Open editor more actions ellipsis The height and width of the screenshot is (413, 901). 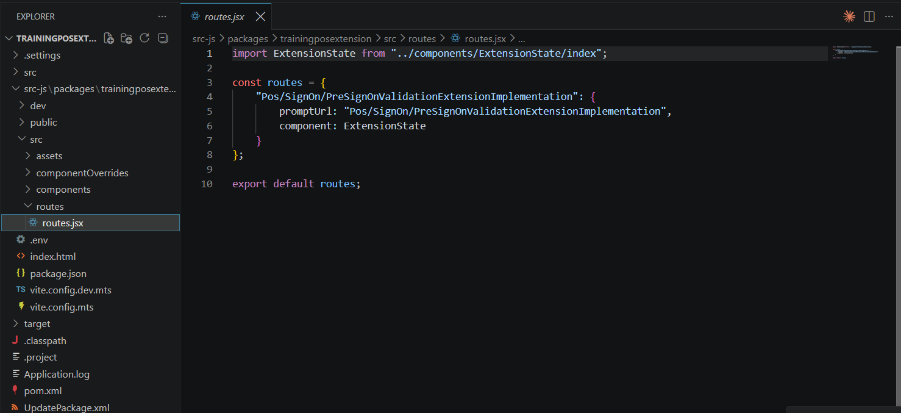click(x=888, y=16)
